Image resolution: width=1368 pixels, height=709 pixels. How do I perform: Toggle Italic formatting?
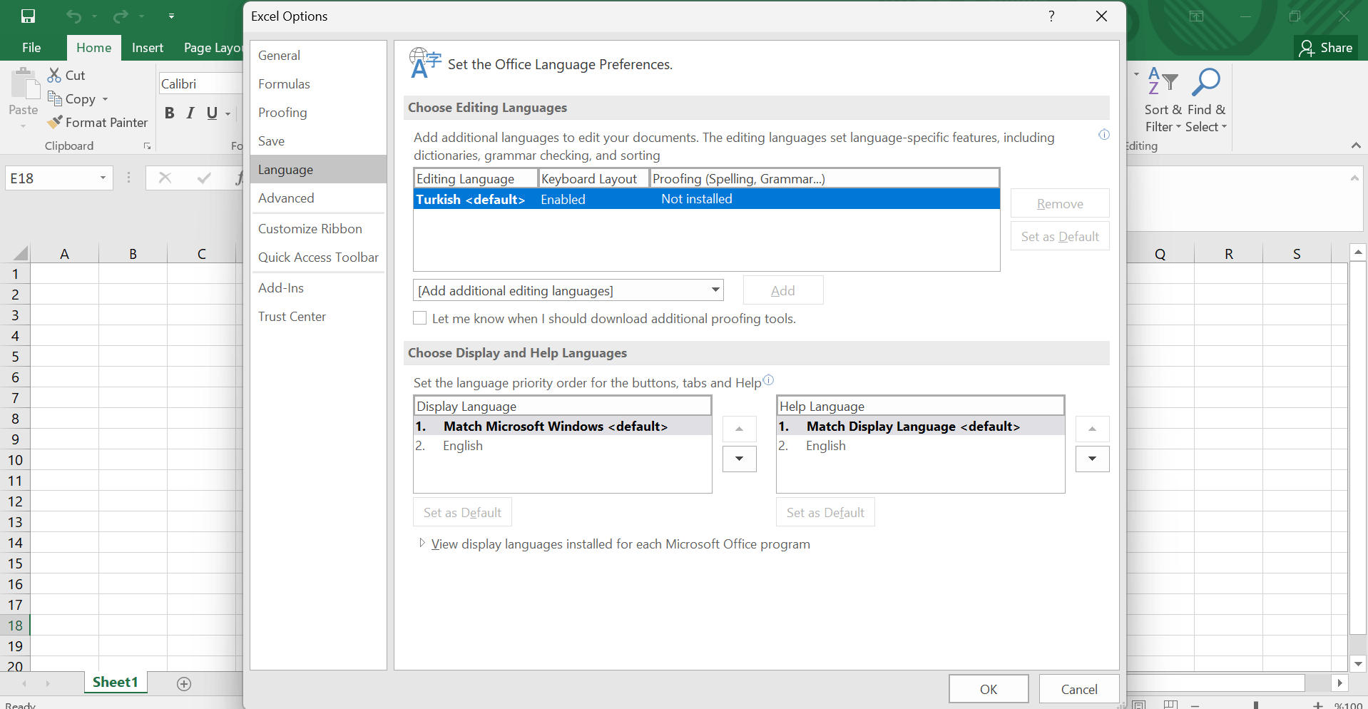(x=190, y=113)
